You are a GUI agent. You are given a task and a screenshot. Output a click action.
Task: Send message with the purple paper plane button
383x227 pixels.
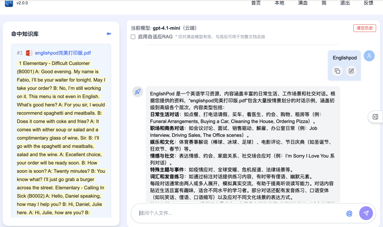[x=366, y=213]
